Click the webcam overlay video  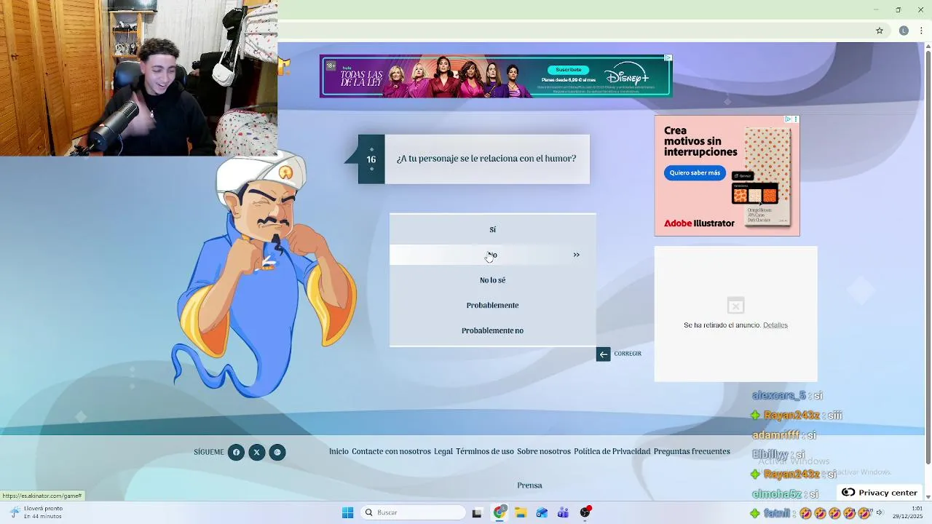pyautogui.click(x=138, y=78)
